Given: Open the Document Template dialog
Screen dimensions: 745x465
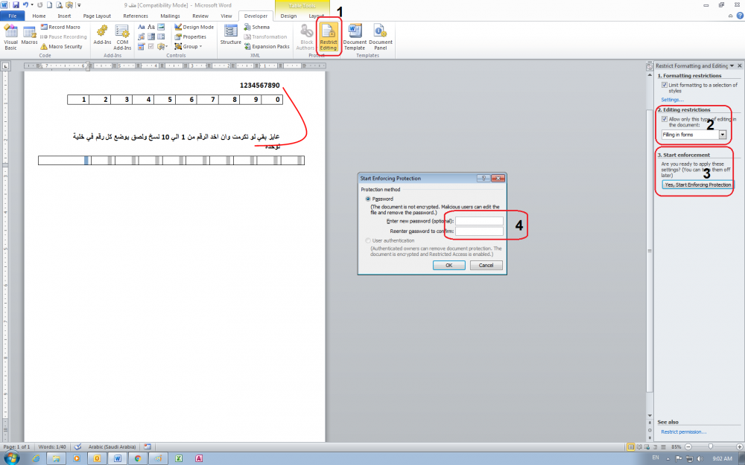Looking at the screenshot, I should [355, 36].
